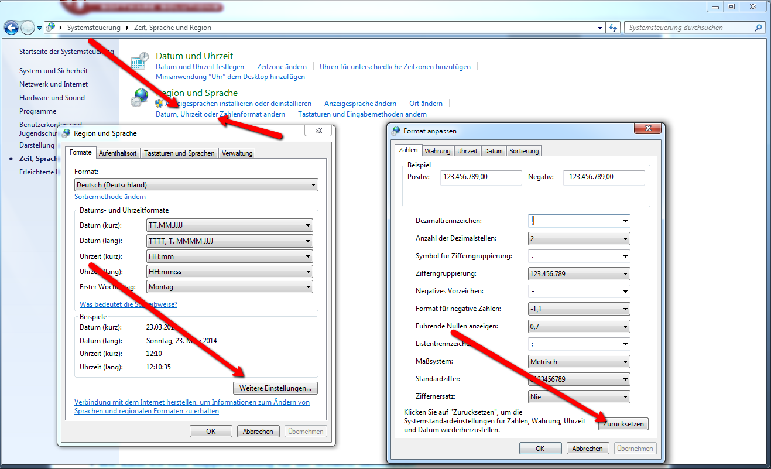Open the Maßsystem dropdown showing Metrisch

(x=579, y=361)
